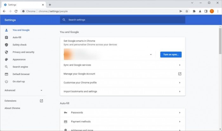
Task: Select Appearance in the sidebar
Action: [x=19, y=59]
